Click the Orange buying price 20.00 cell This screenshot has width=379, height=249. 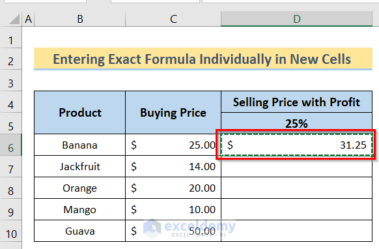173,188
